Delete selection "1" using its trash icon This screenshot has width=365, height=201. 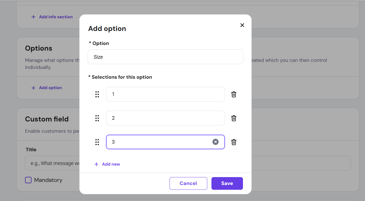coord(234,94)
